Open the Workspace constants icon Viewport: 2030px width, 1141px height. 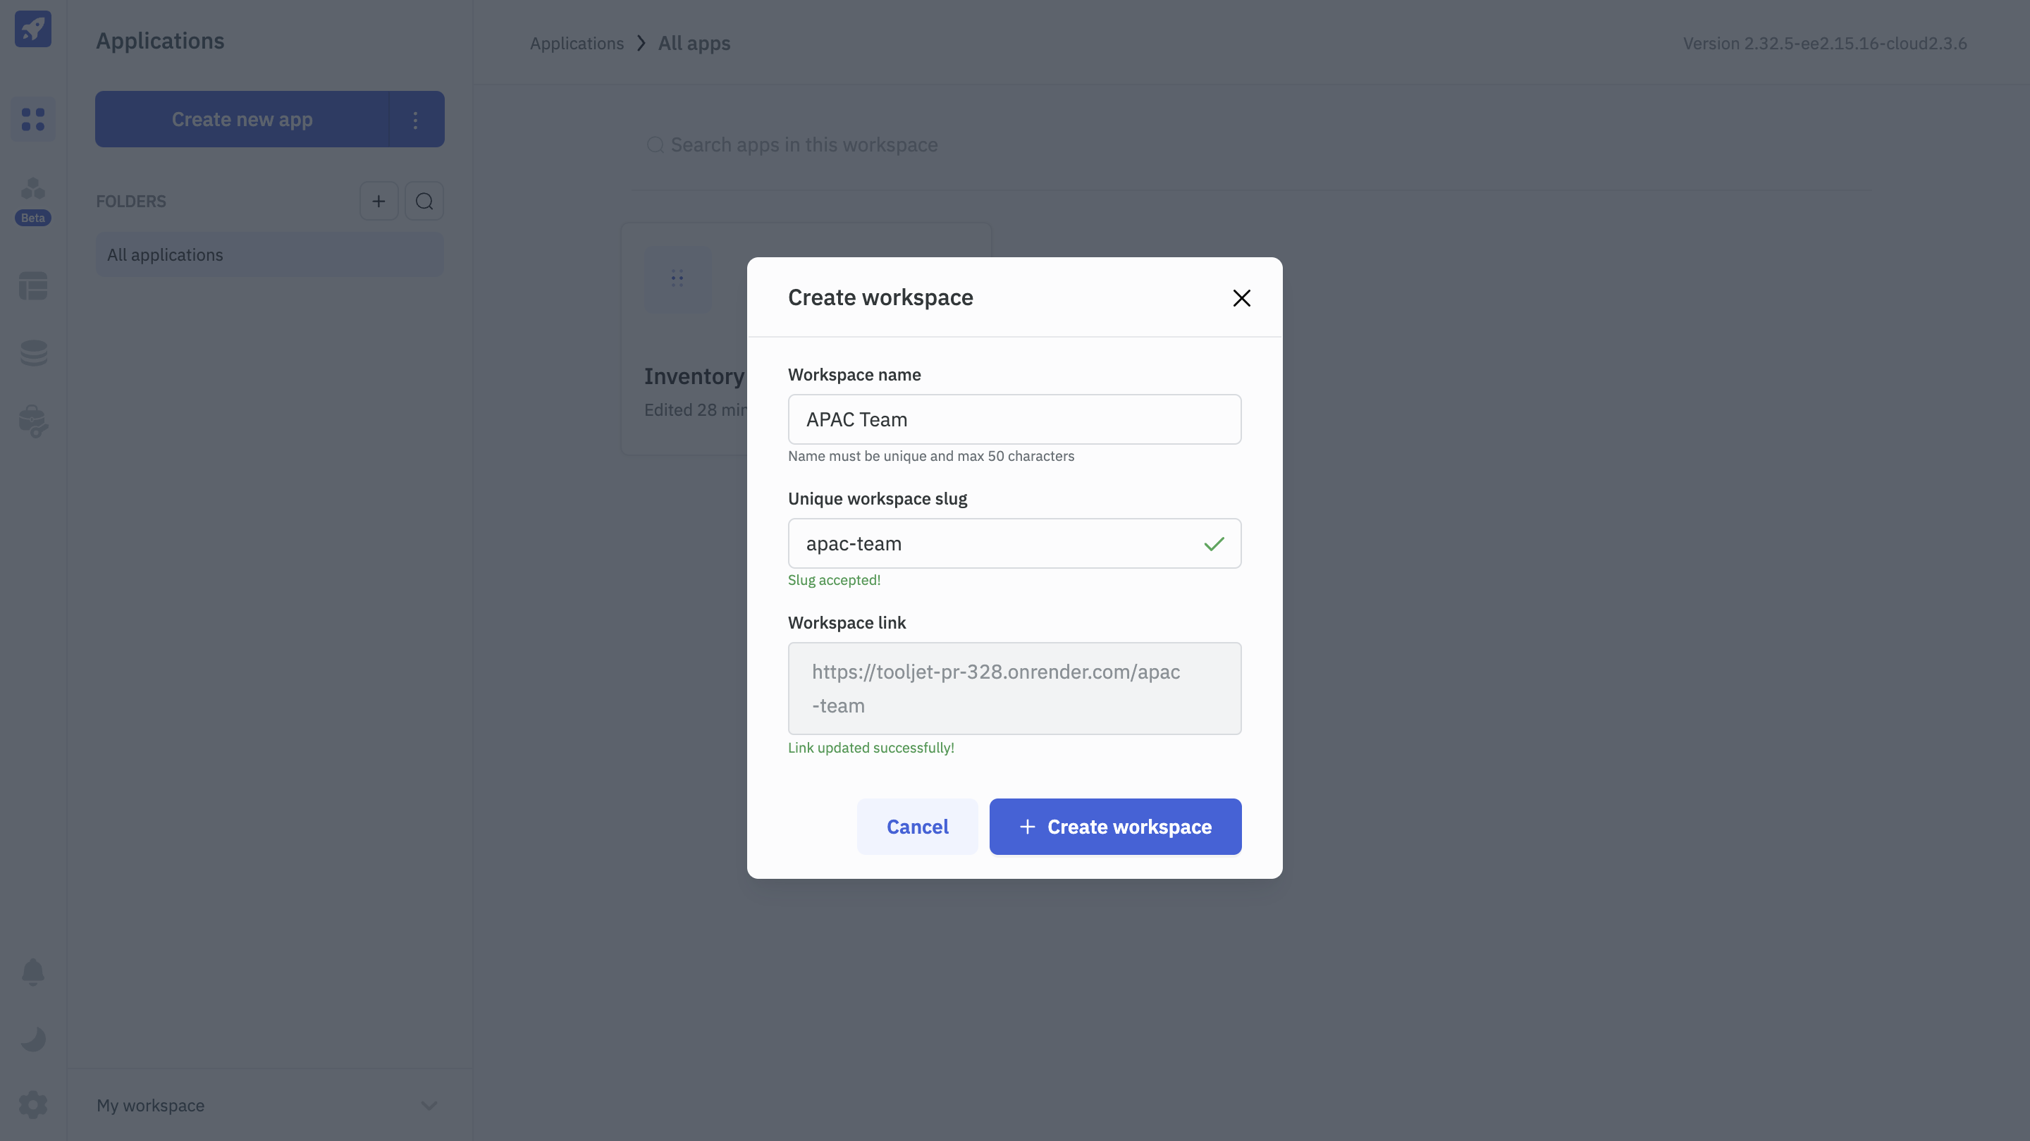(33, 421)
